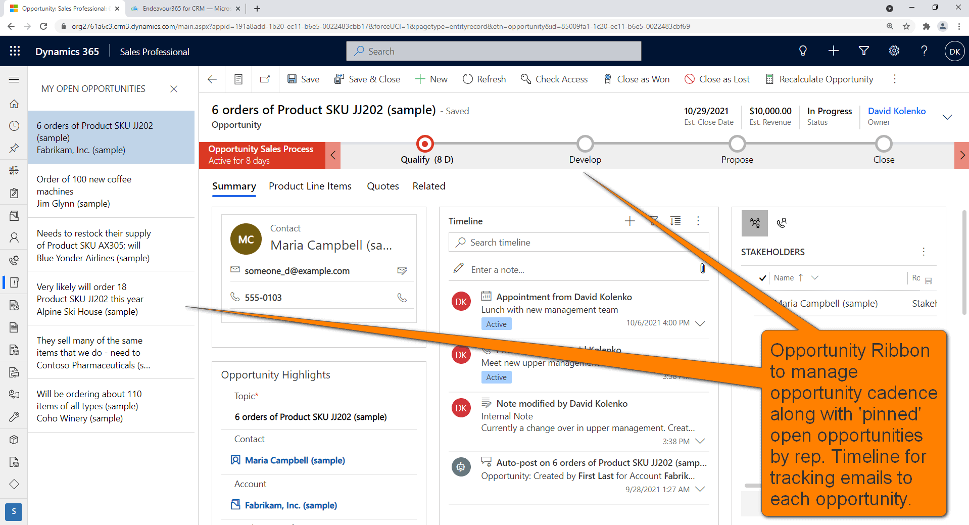Viewport: 969px width, 525px height.
Task: Click the lightbulb assistant icon
Action: click(802, 51)
